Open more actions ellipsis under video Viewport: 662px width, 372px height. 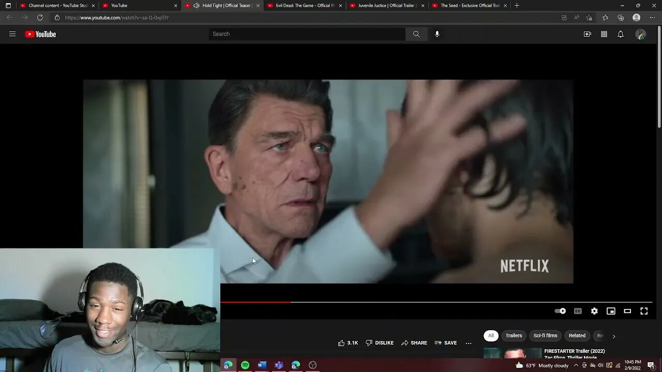tap(469, 343)
